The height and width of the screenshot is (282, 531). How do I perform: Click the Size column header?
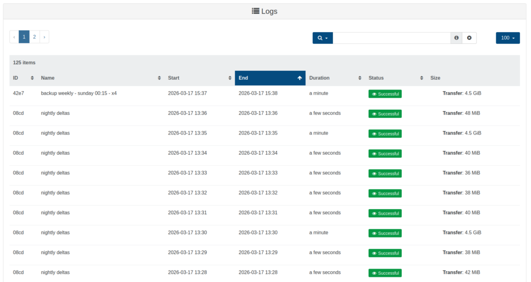click(x=435, y=78)
